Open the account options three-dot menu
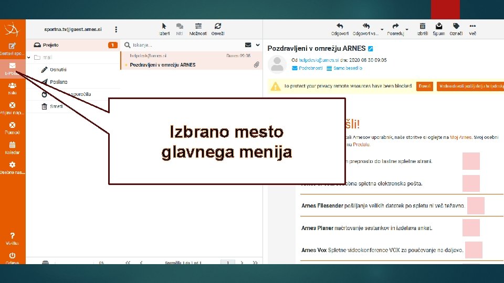This screenshot has width=504, height=283. click(116, 29)
